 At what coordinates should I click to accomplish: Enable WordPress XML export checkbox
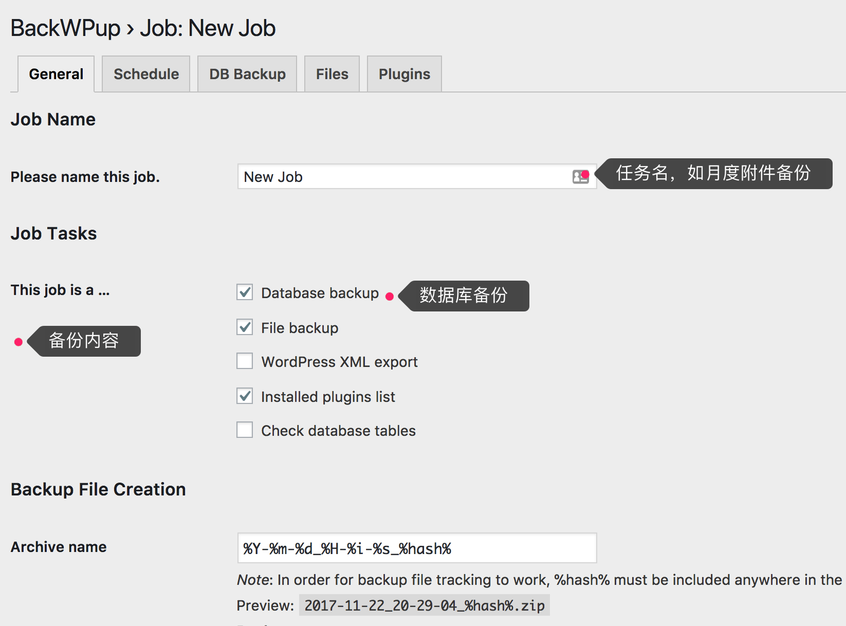tap(245, 361)
